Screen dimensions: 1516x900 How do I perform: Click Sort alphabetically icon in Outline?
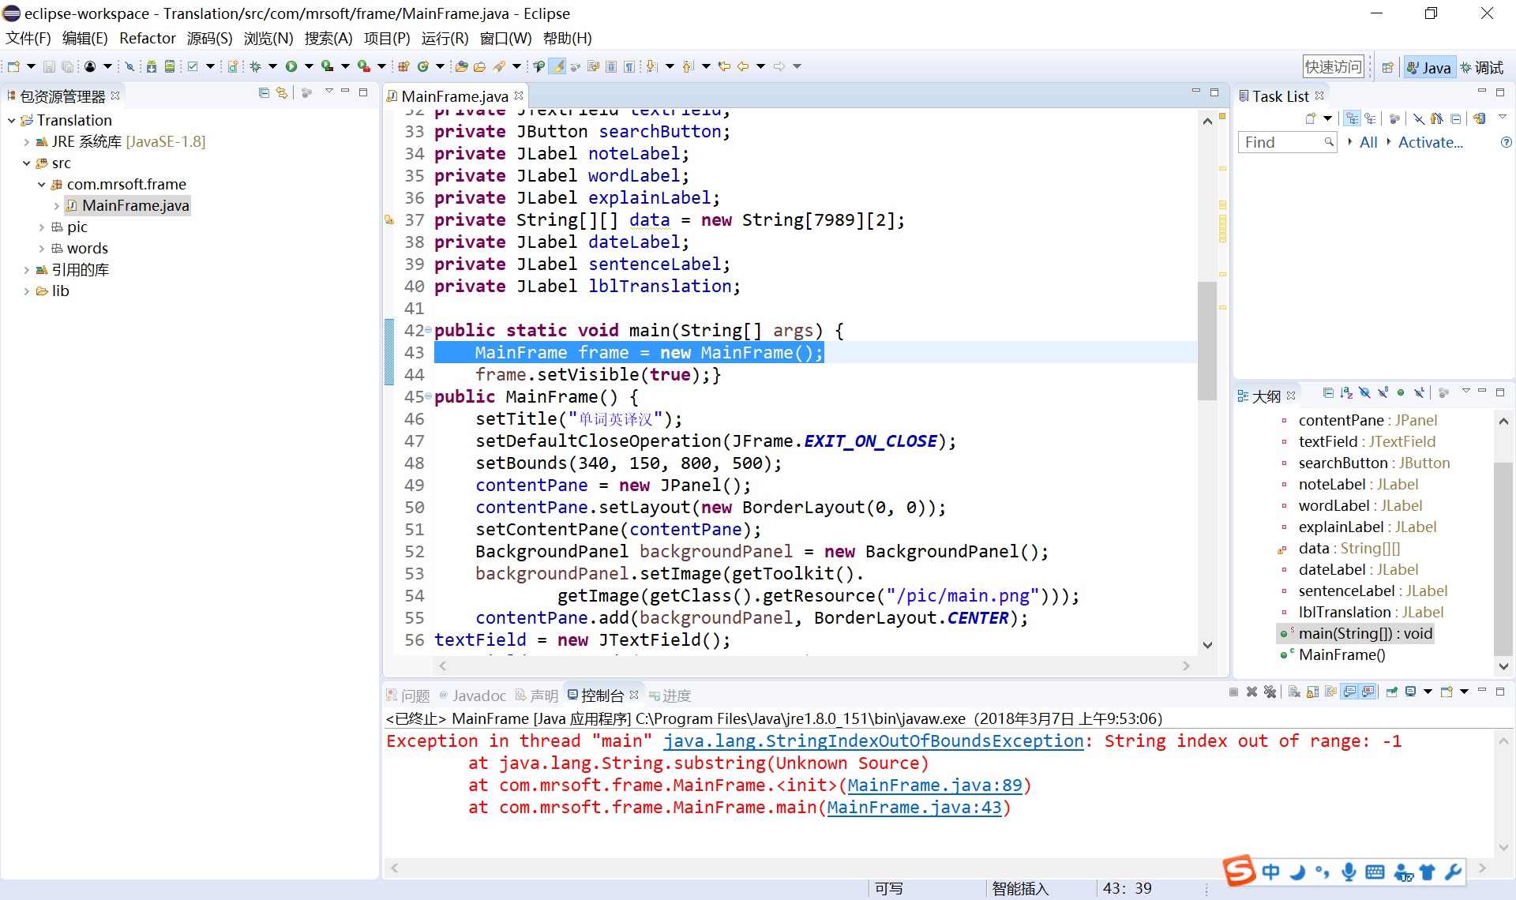tap(1346, 392)
